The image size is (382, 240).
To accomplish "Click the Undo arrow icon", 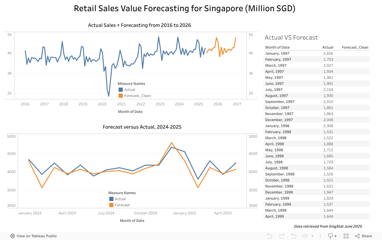I will (270, 236).
